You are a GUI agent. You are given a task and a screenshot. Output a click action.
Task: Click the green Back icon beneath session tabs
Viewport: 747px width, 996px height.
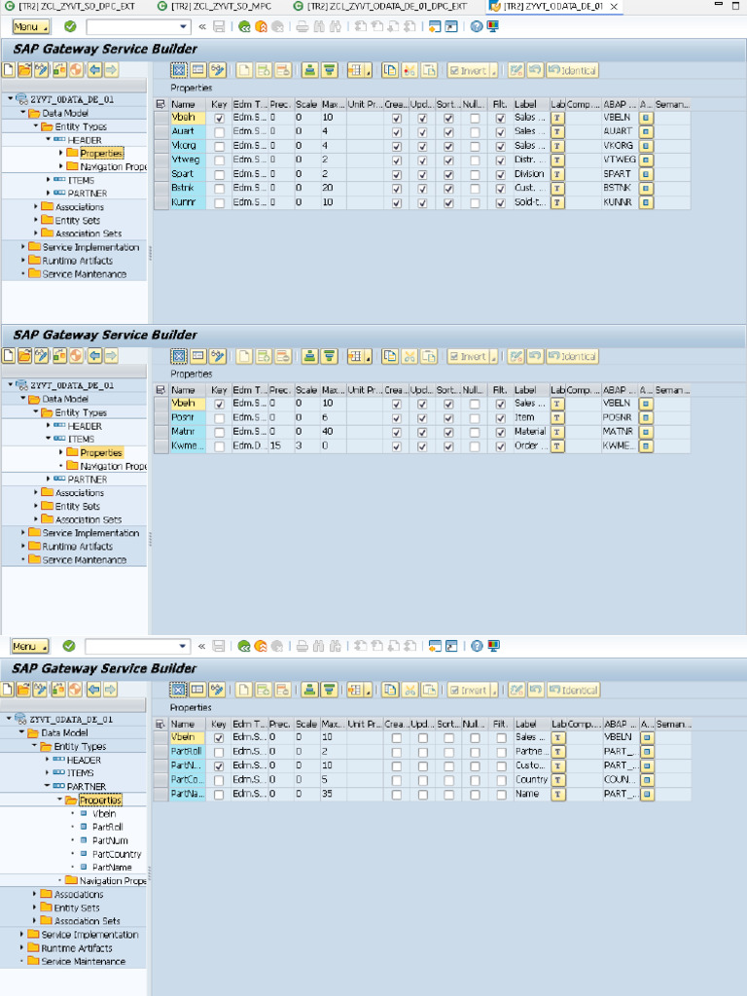(244, 26)
